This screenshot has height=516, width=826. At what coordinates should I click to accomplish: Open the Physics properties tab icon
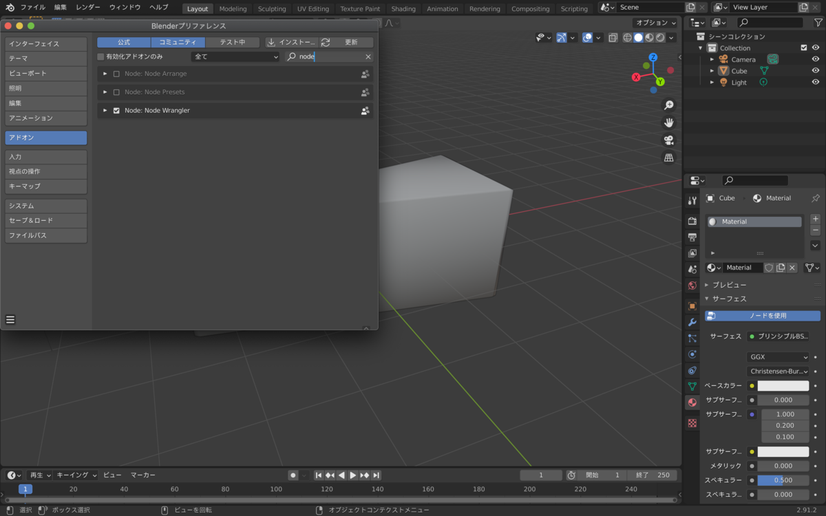pyautogui.click(x=692, y=354)
